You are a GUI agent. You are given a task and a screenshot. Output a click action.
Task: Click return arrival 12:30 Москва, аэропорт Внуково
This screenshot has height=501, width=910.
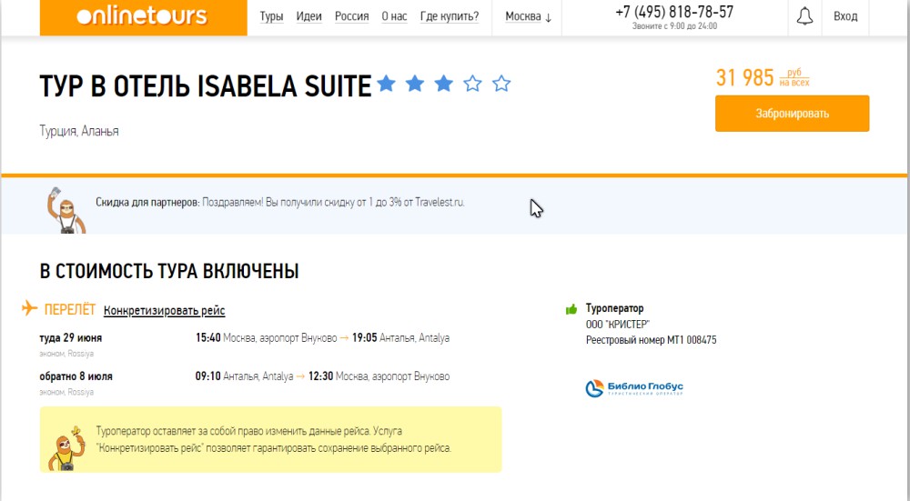click(379, 376)
